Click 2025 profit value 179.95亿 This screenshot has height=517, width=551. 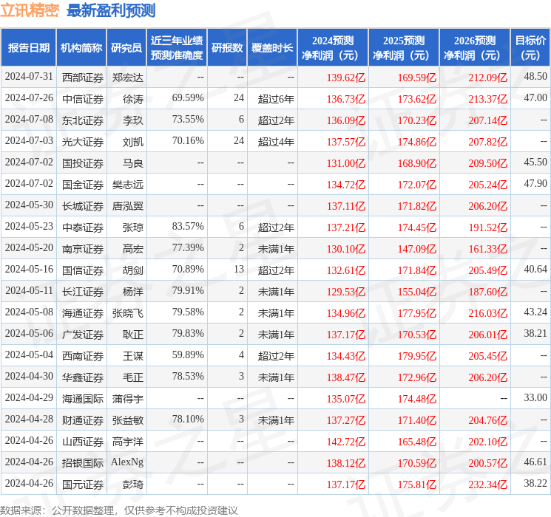pos(417,355)
